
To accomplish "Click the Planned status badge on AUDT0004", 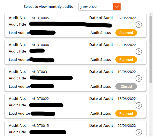I will pos(126,59).
